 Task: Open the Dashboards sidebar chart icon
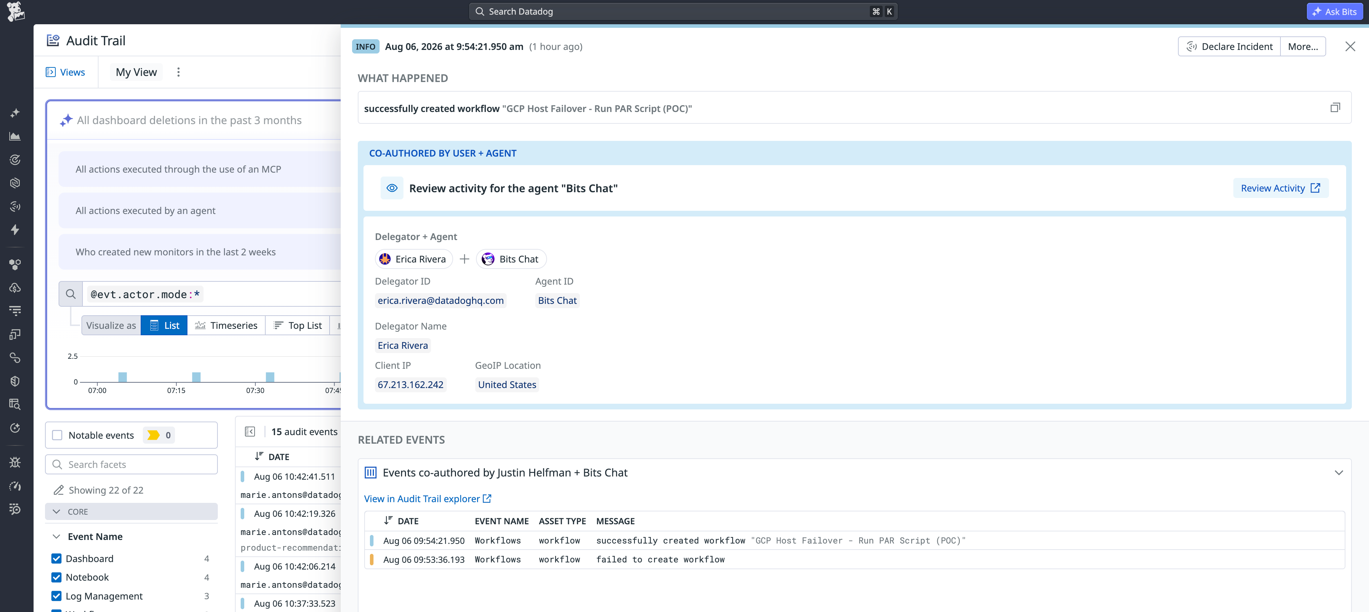click(x=15, y=136)
